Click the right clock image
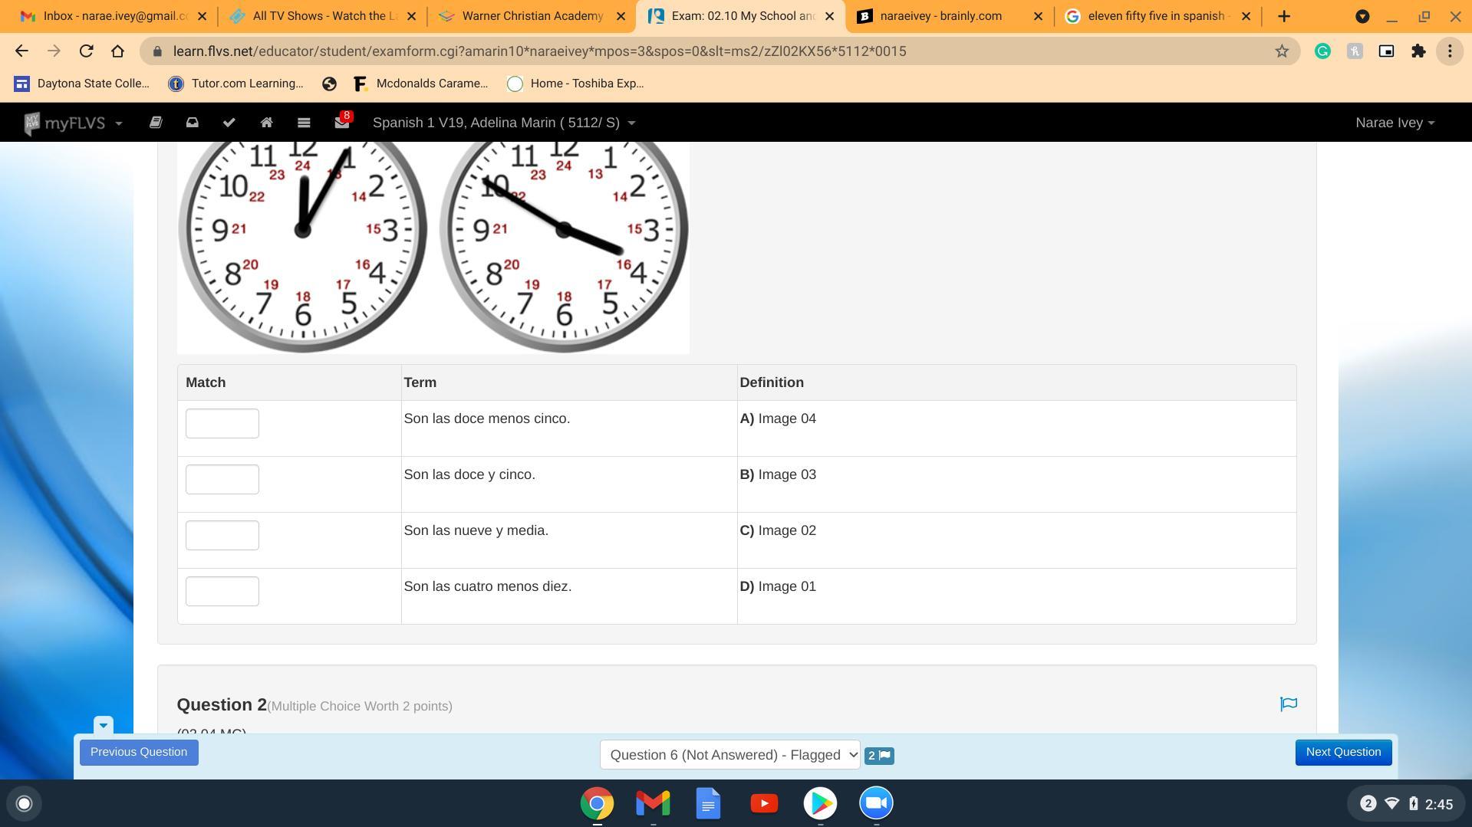This screenshot has width=1472, height=827. coord(564,247)
